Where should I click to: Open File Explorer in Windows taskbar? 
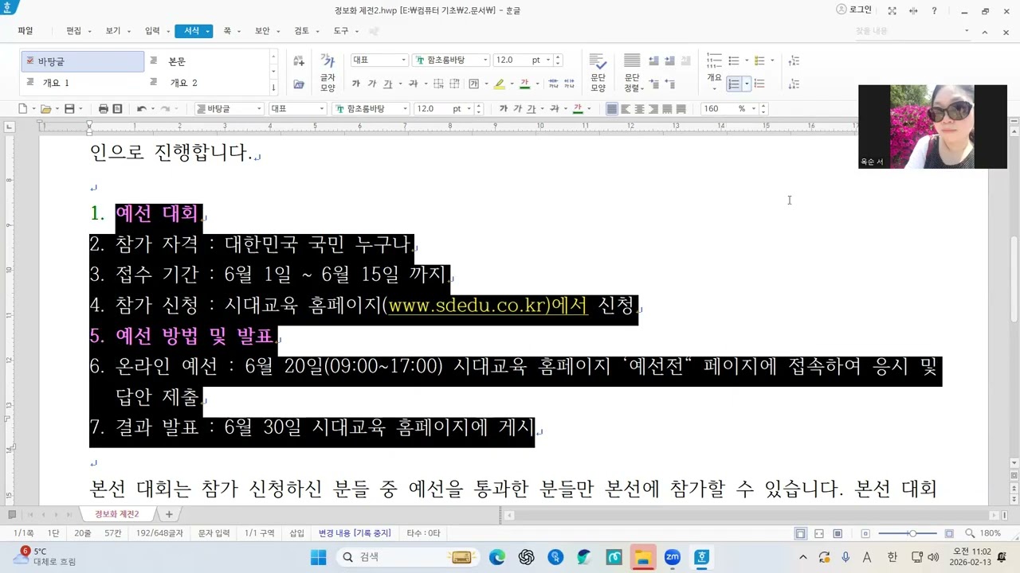642,557
